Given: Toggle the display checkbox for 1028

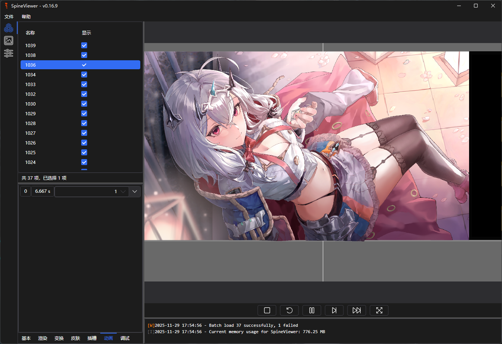Looking at the screenshot, I should [x=84, y=123].
